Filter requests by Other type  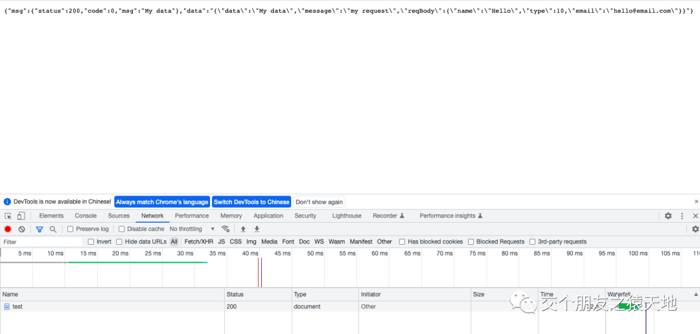coord(384,241)
